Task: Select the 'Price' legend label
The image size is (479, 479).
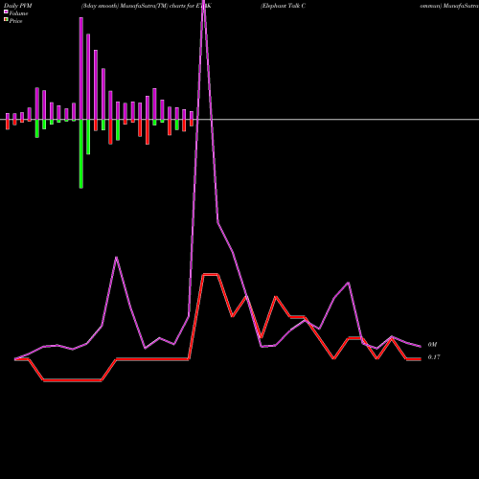Action: (15, 21)
